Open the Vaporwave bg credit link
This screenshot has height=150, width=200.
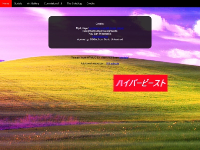click(100, 37)
